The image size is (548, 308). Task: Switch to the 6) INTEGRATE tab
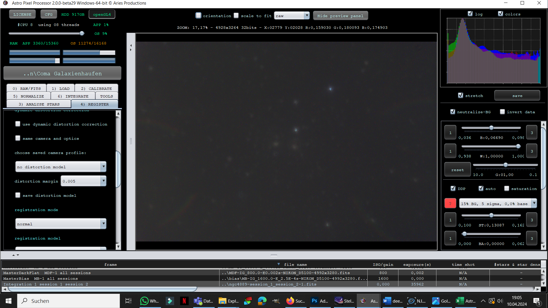(x=73, y=96)
